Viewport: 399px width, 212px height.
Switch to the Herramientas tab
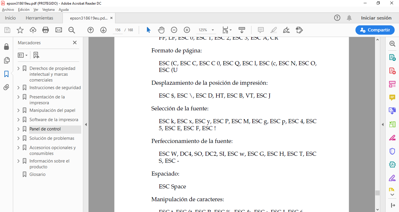coord(39,18)
